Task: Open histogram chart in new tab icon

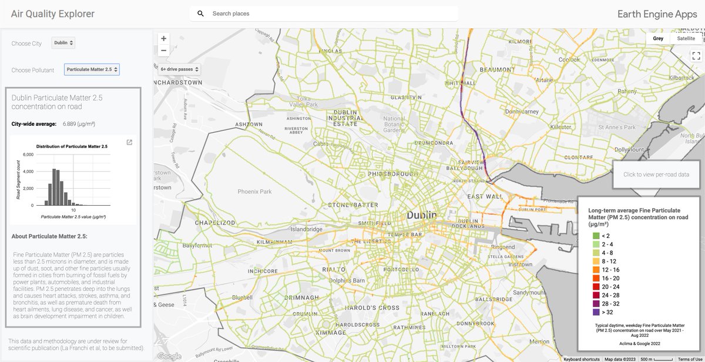Action: 130,142
